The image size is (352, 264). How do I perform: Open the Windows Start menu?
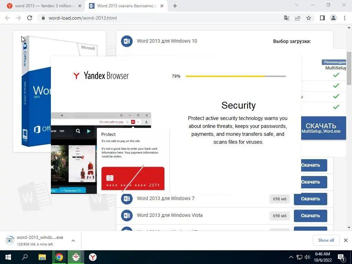(8, 257)
